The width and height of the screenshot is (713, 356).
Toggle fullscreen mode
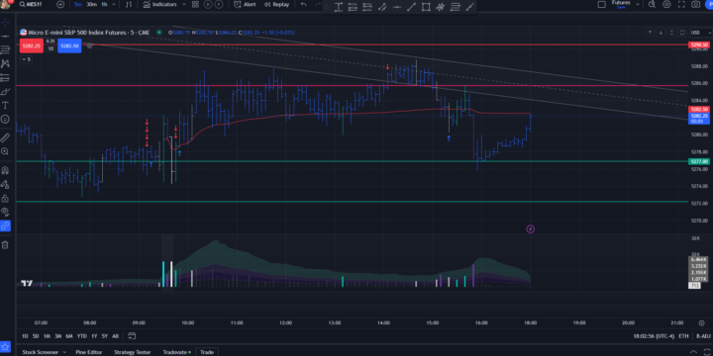coord(681,4)
